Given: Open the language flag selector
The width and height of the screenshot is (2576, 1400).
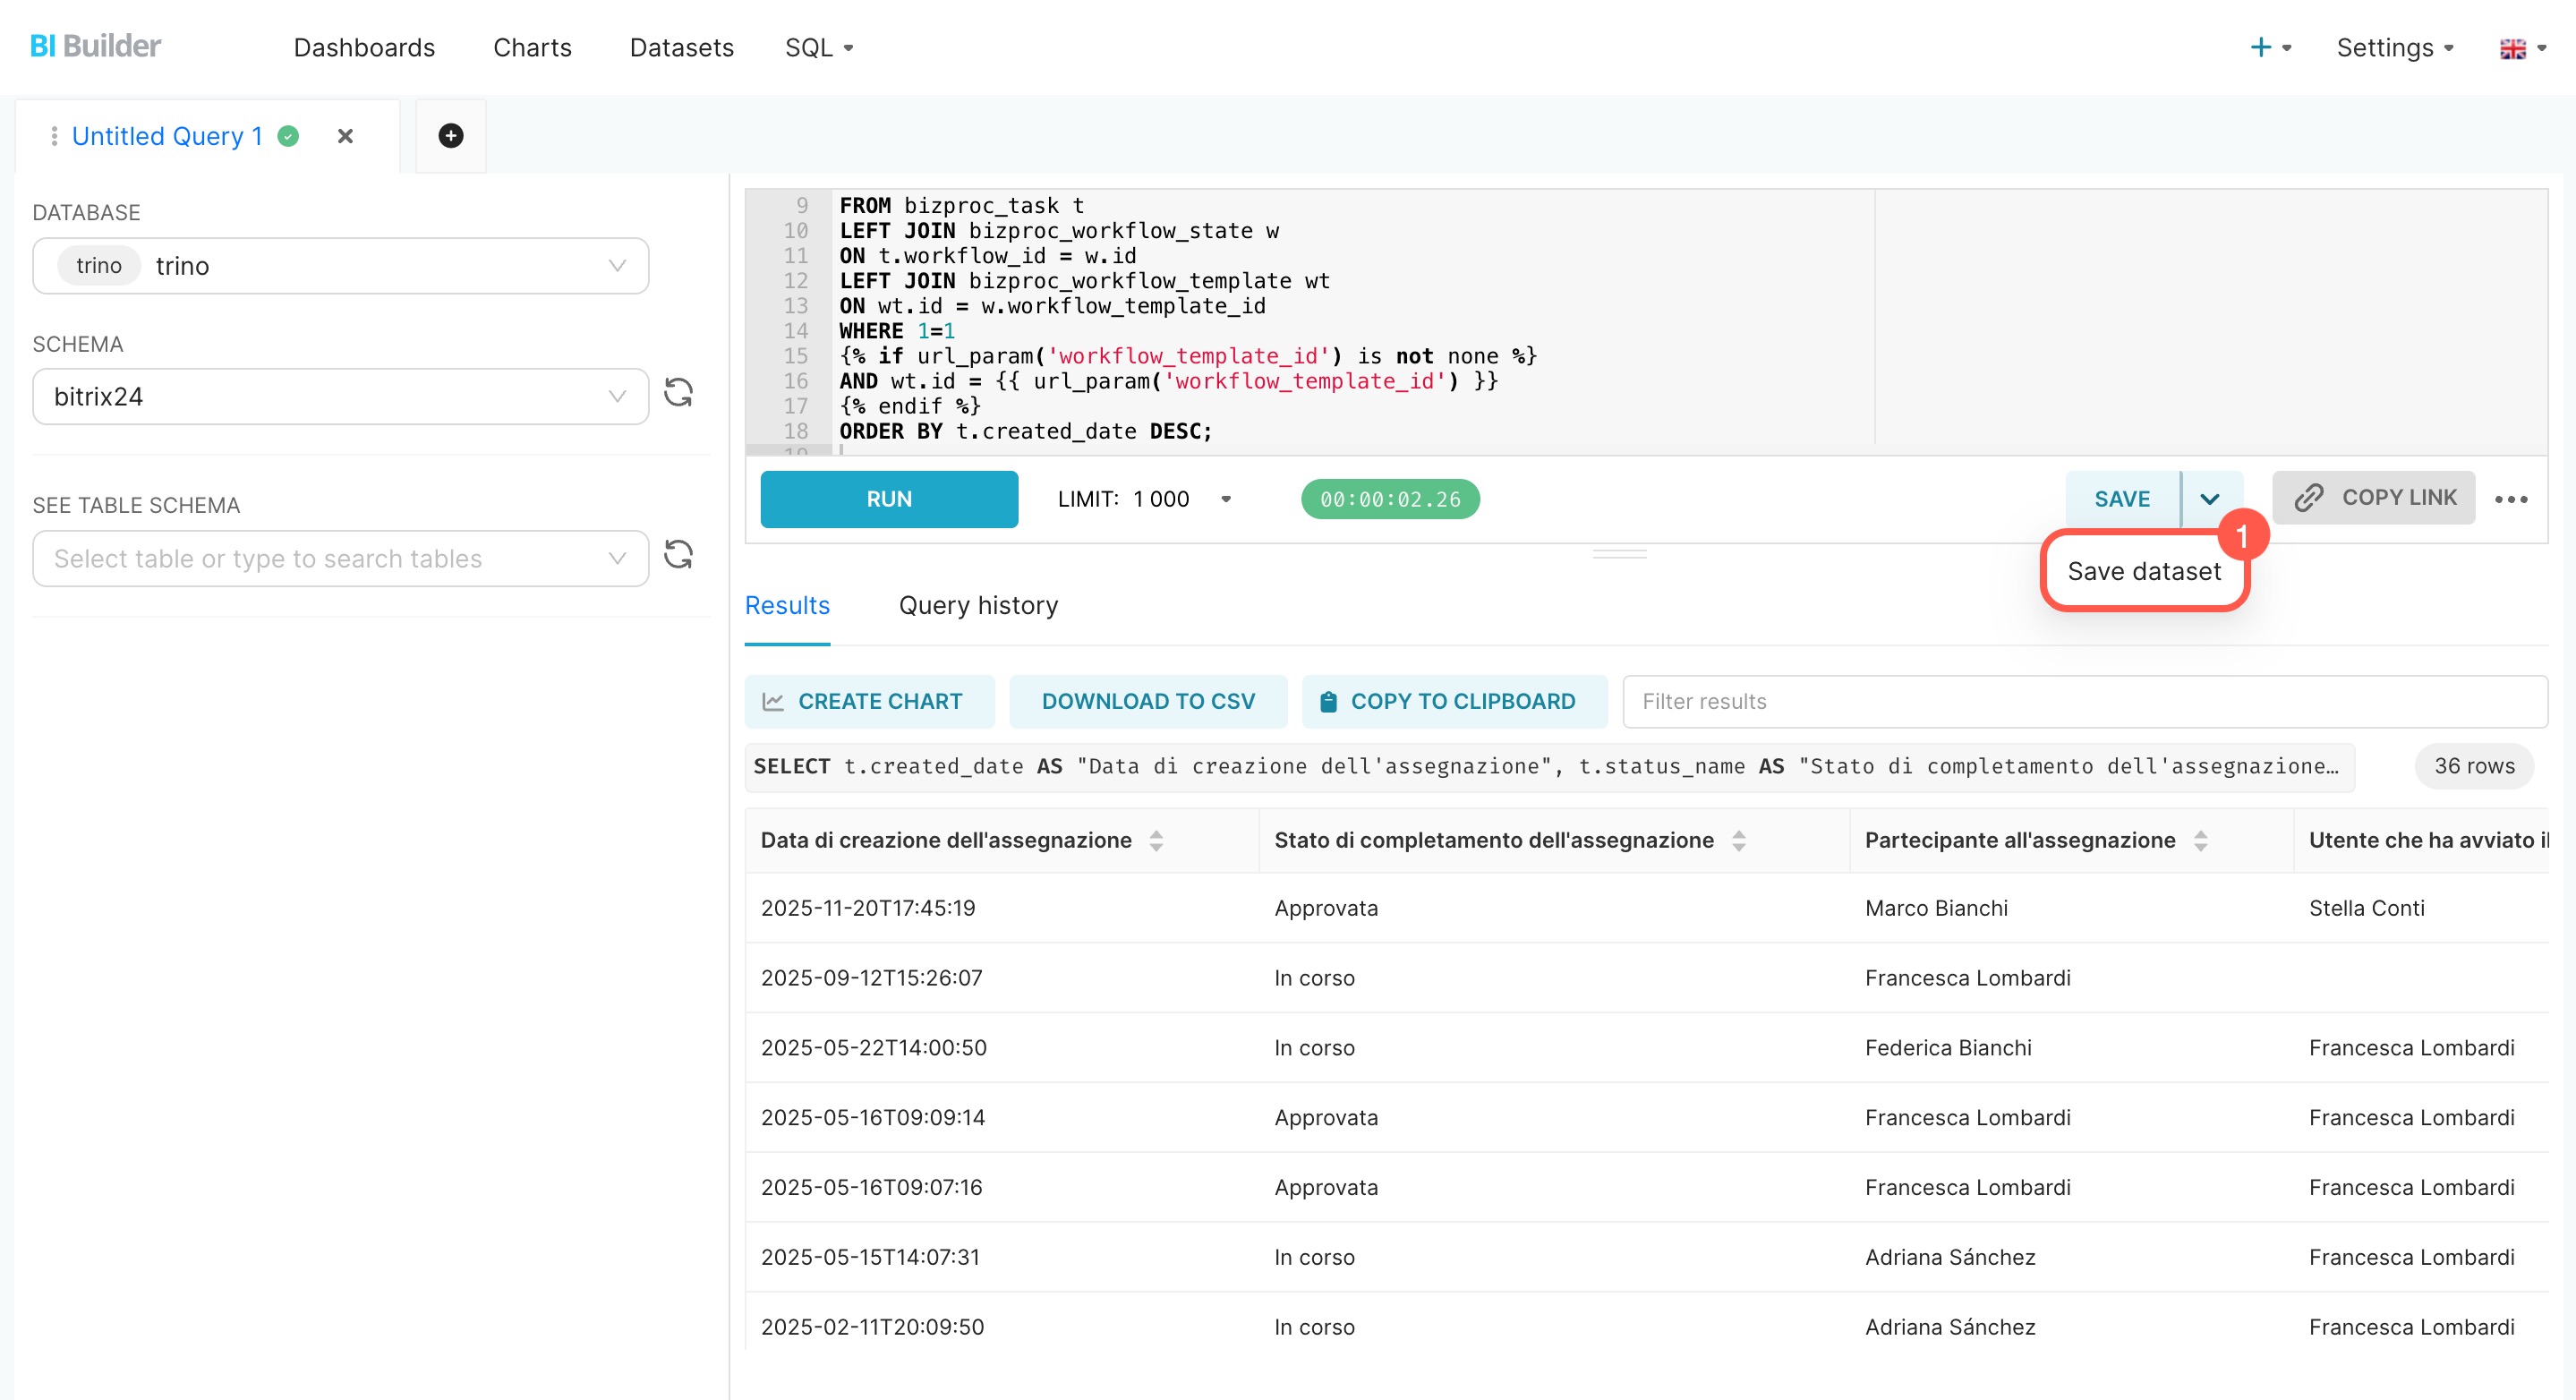Looking at the screenshot, I should coord(2521,48).
